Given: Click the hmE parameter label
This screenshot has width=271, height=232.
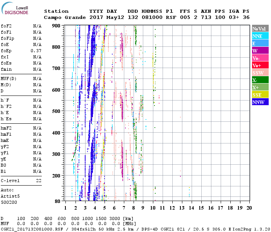Looking at the screenshot, I should pyautogui.click(x=5, y=141).
